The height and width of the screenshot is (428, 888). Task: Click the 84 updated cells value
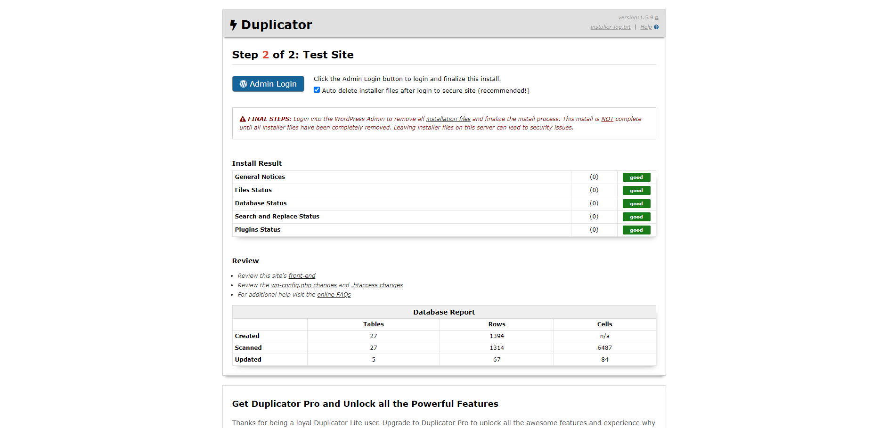click(605, 360)
